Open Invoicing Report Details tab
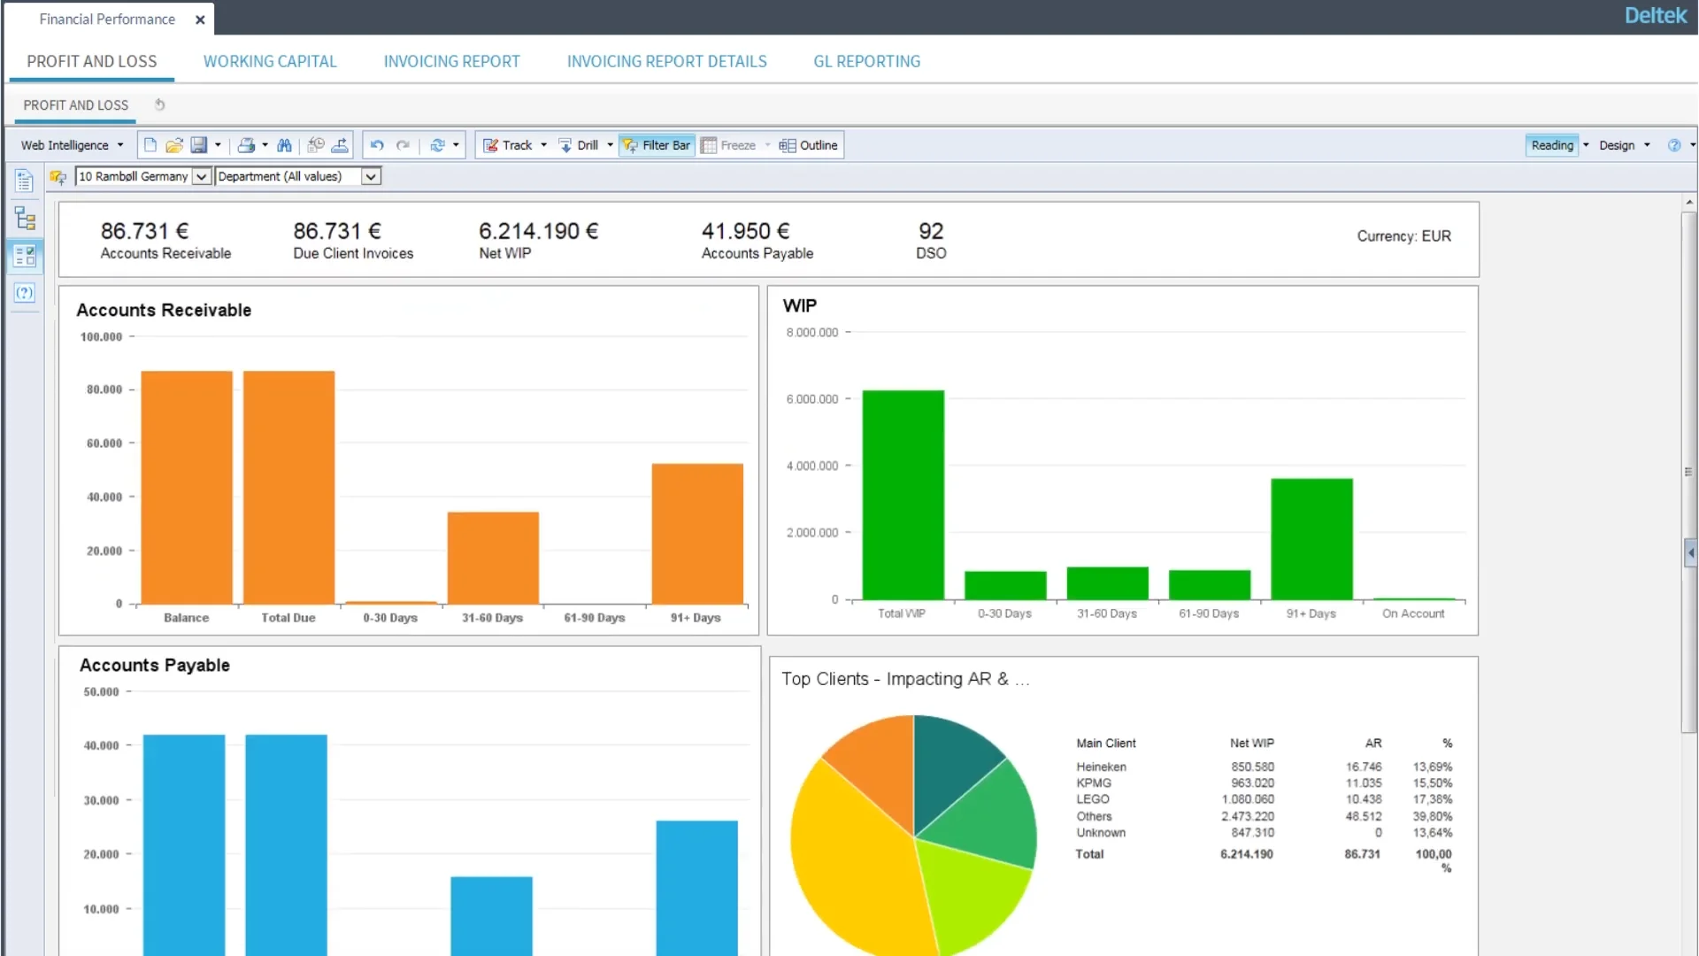The width and height of the screenshot is (1699, 956). 666,61
